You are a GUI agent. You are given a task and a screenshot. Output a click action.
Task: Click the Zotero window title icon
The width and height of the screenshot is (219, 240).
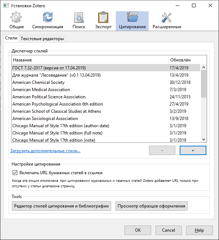[x=6, y=6]
